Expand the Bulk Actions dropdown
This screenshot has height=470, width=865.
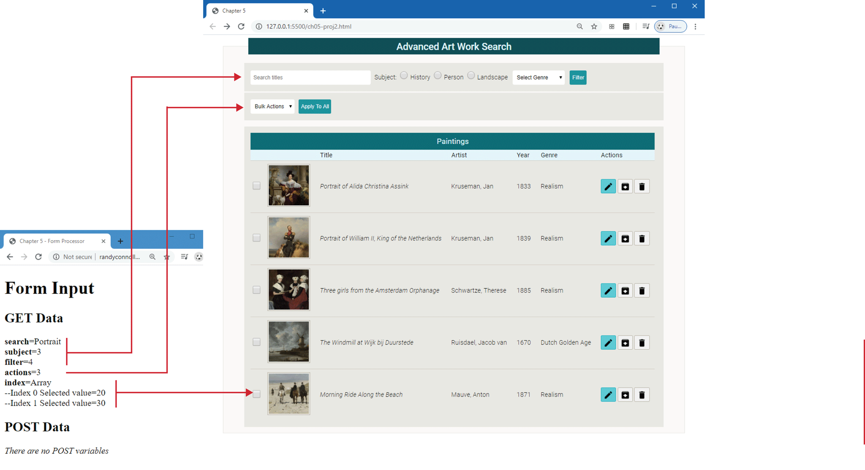point(272,106)
